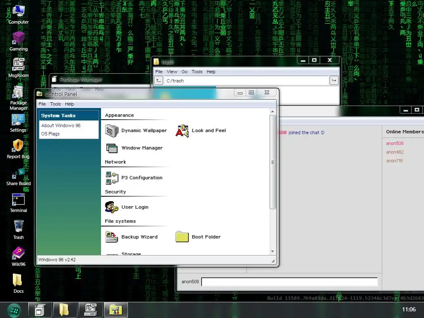Open the Trash desktop icon
424x318 pixels.
pos(18,229)
